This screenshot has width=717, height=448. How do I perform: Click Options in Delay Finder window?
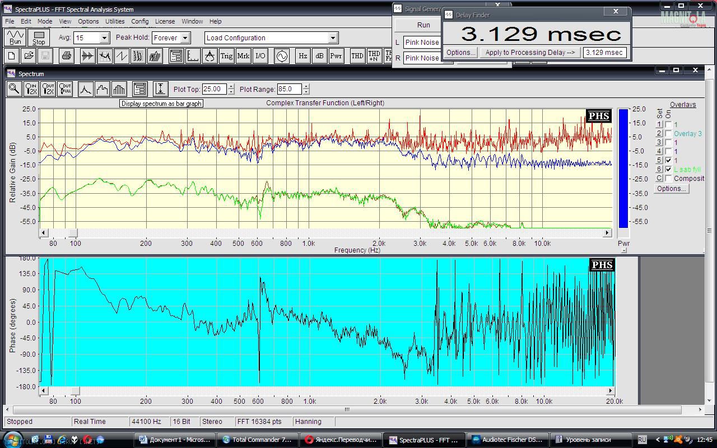(461, 53)
